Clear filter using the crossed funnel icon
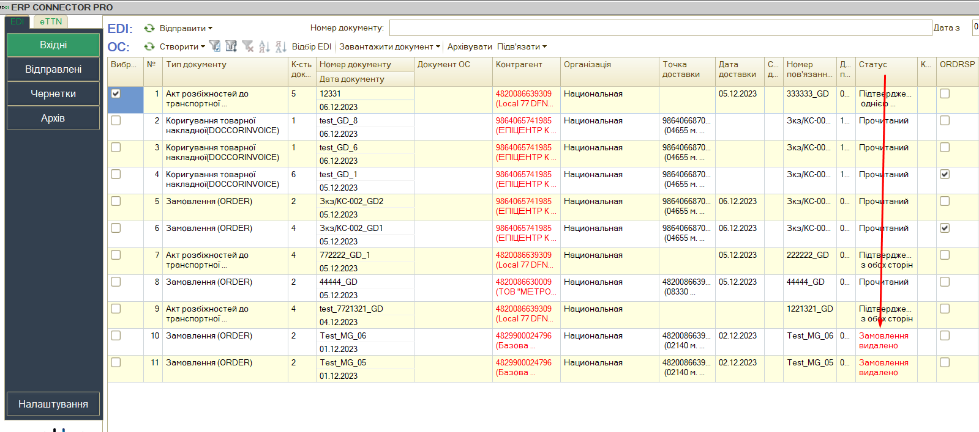This screenshot has width=979, height=432. point(247,46)
